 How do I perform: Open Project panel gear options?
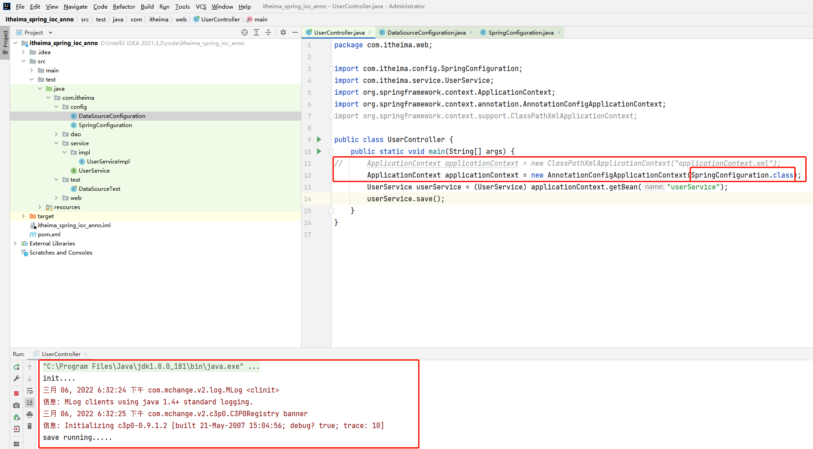click(x=283, y=32)
